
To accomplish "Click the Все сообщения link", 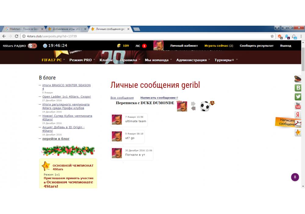I will (x=122, y=98).
